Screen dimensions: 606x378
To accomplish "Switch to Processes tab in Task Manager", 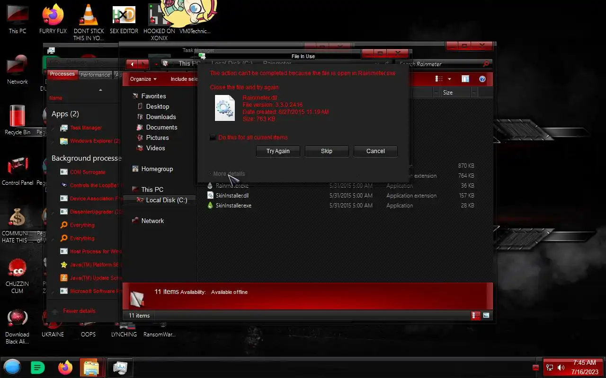I will 62,74.
